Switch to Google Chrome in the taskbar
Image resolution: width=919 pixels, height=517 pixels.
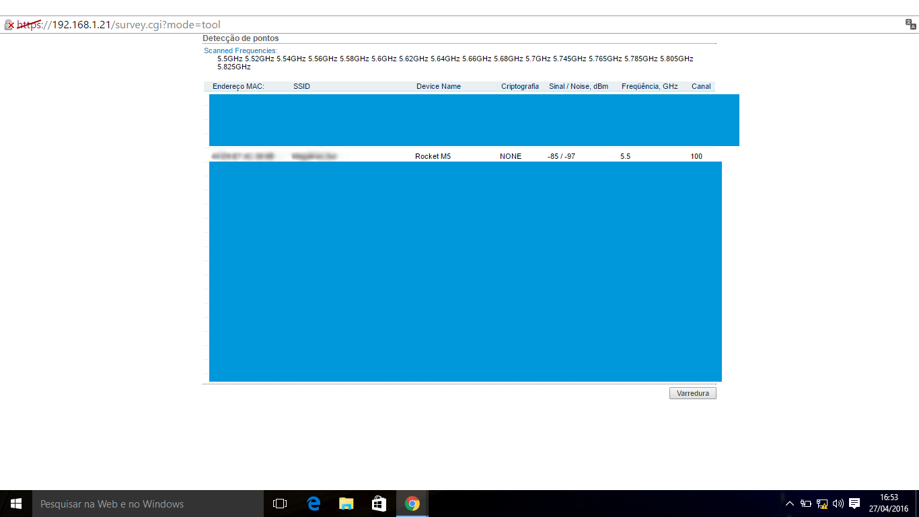coord(412,504)
